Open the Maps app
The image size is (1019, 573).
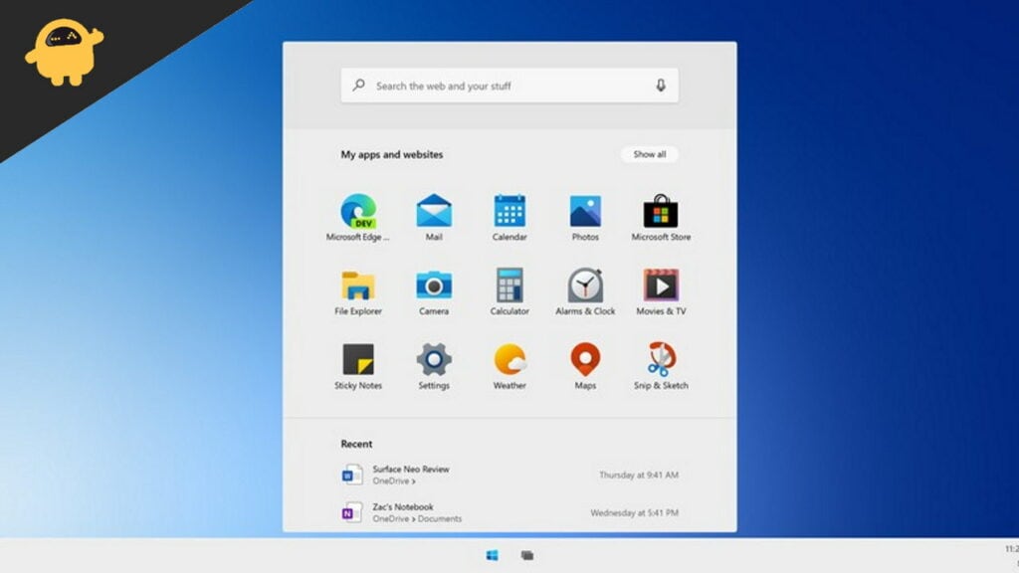click(584, 360)
